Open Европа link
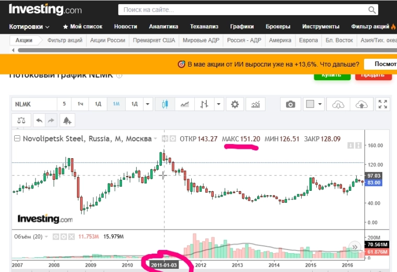 pyautogui.click(x=308, y=40)
